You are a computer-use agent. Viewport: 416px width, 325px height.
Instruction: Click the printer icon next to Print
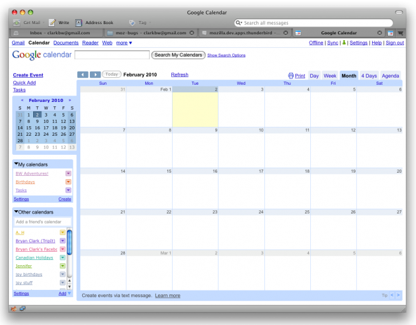290,76
